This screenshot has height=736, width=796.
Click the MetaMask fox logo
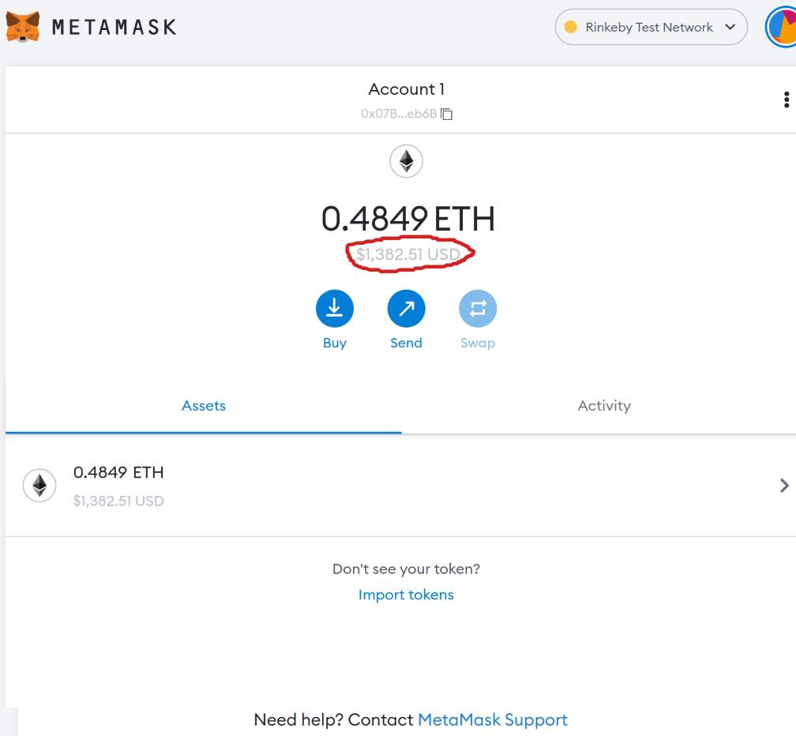point(22,26)
